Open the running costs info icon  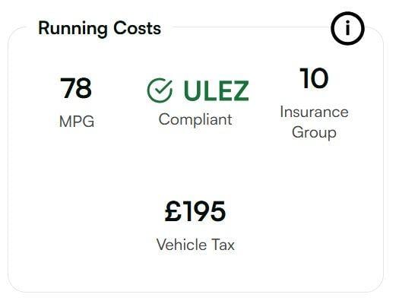pyautogui.click(x=347, y=28)
